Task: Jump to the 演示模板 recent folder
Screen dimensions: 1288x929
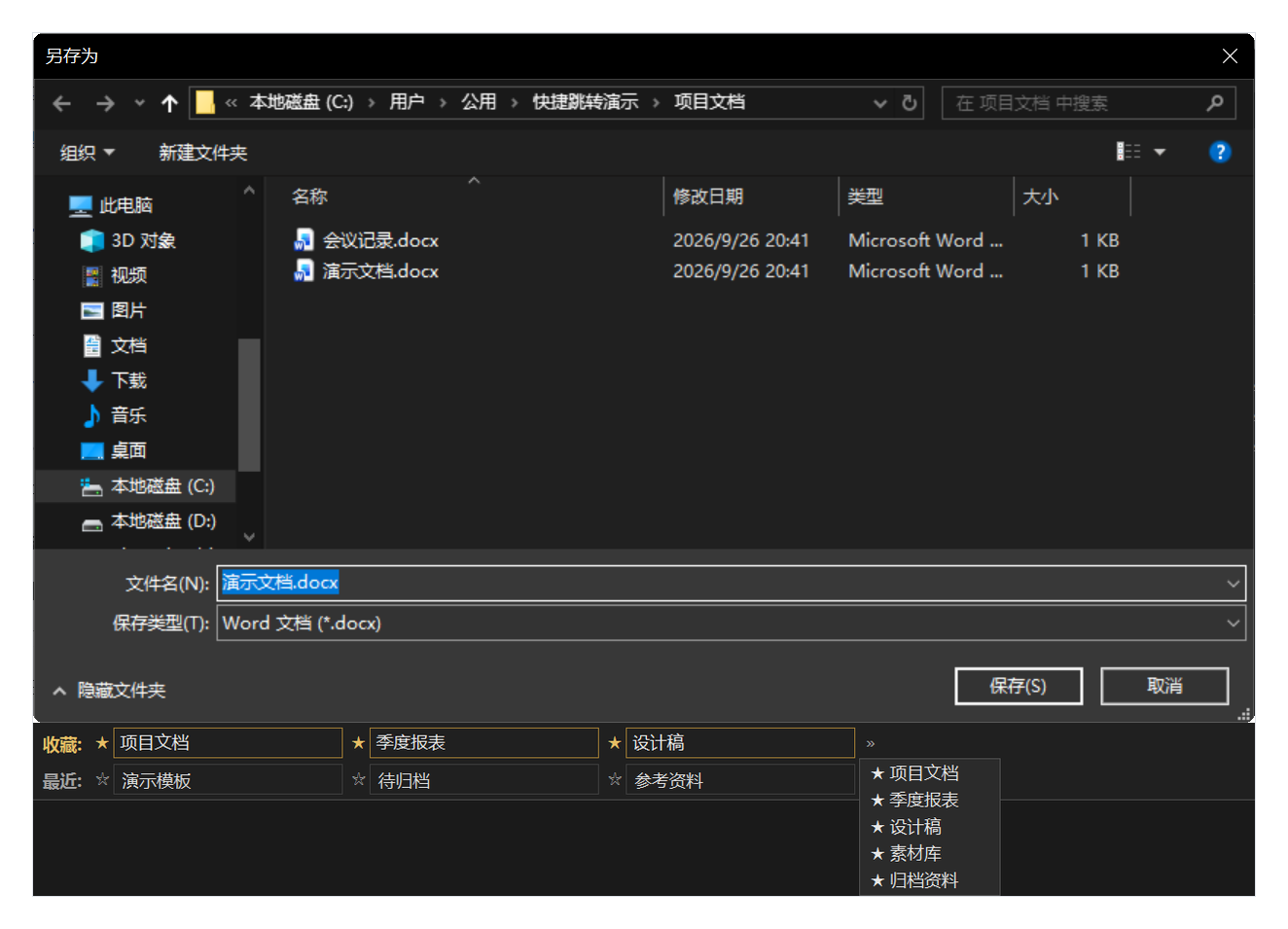Action: pyautogui.click(x=228, y=780)
